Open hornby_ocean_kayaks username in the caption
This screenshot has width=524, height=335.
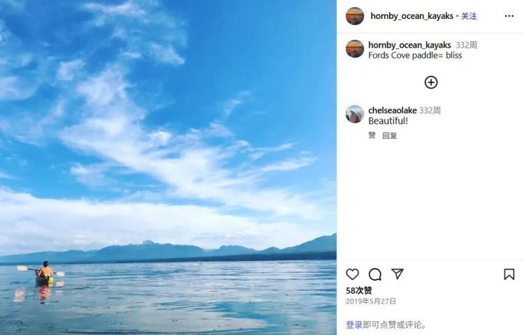click(409, 45)
